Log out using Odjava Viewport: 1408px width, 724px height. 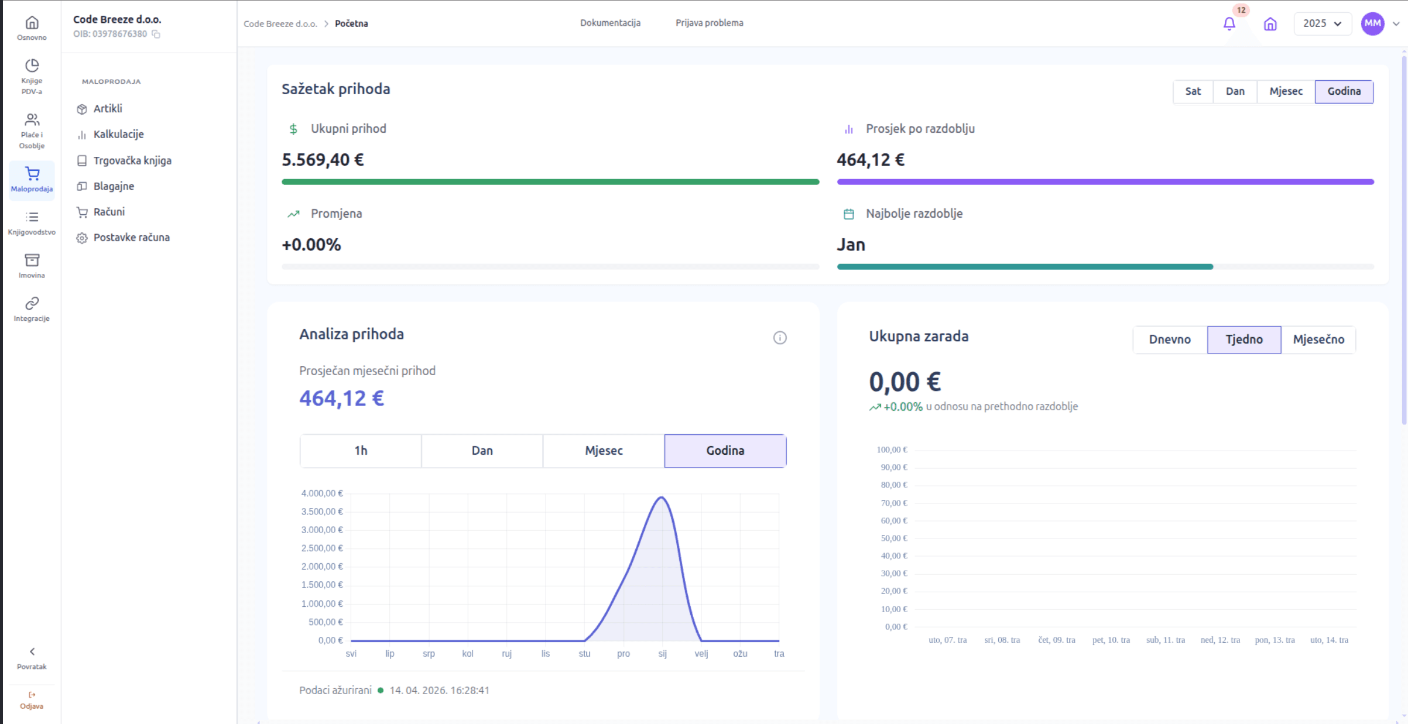pyautogui.click(x=32, y=700)
